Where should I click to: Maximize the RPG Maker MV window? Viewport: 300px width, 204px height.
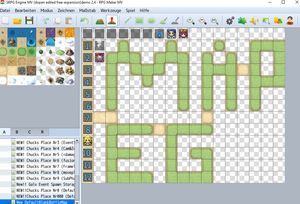click(x=283, y=2)
